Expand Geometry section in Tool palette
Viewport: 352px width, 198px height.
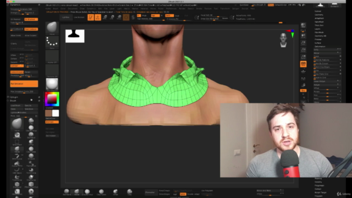pos(319,15)
